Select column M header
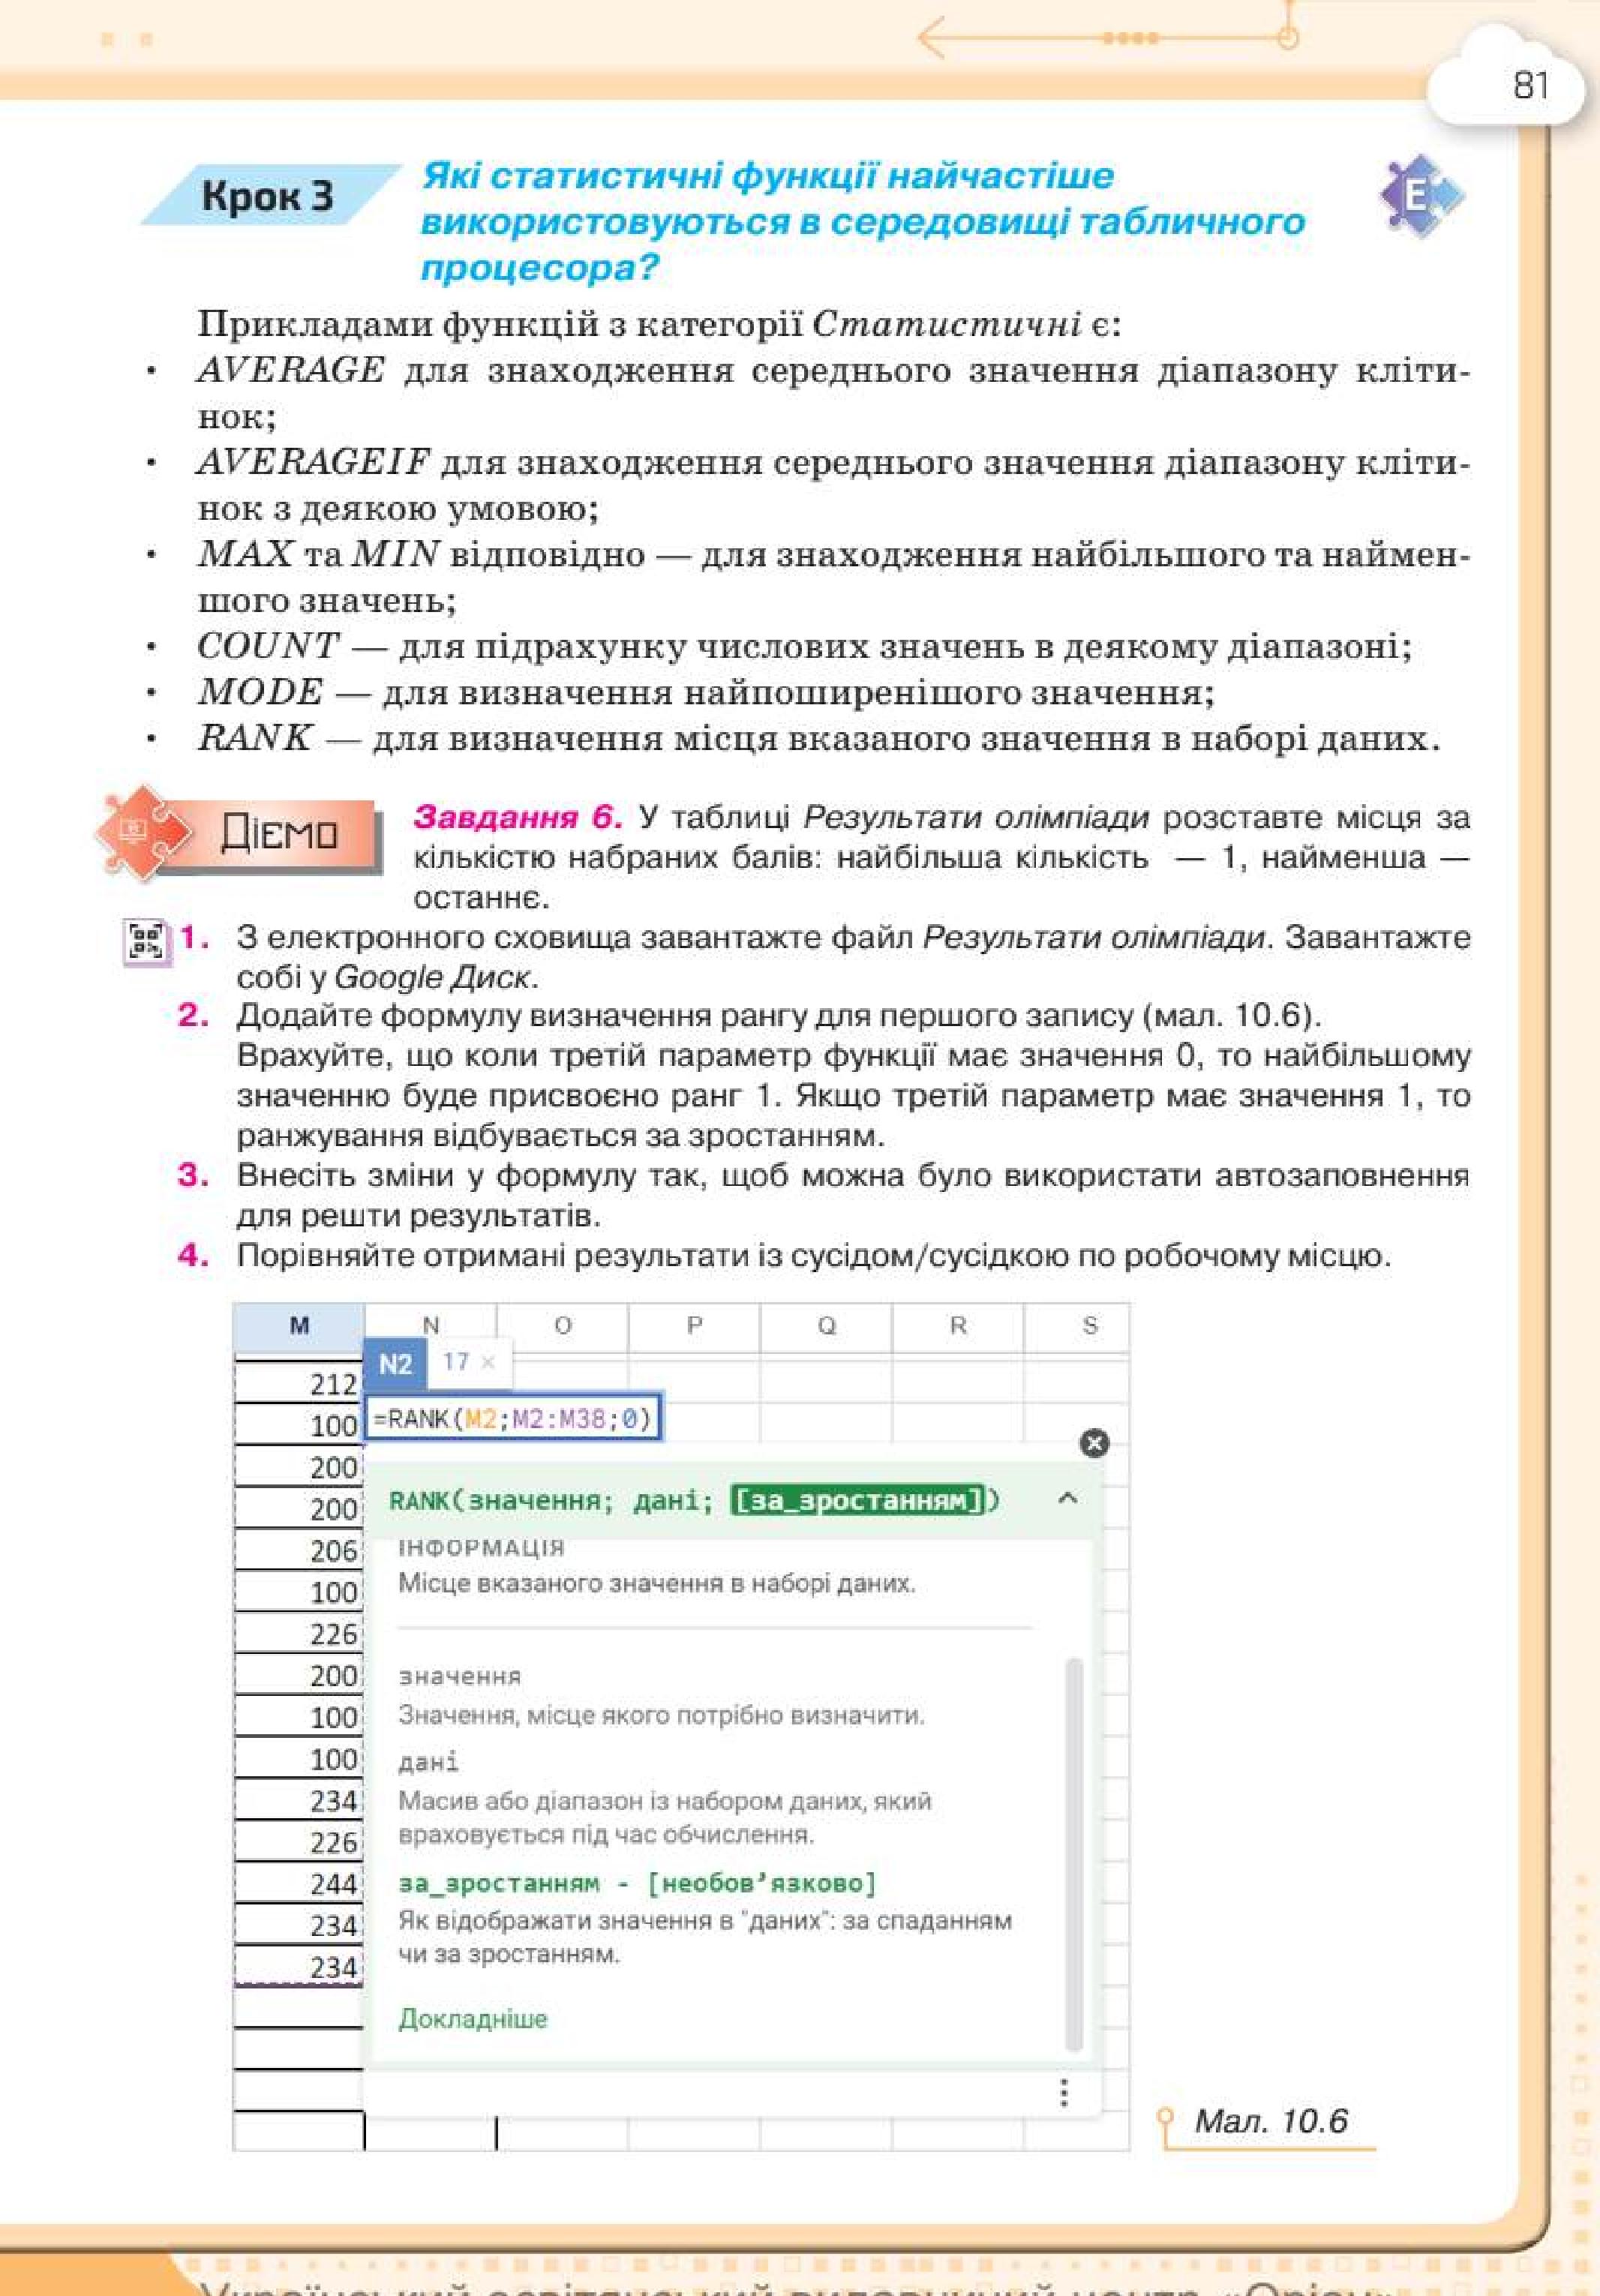The width and height of the screenshot is (1600, 2296). (x=299, y=1326)
